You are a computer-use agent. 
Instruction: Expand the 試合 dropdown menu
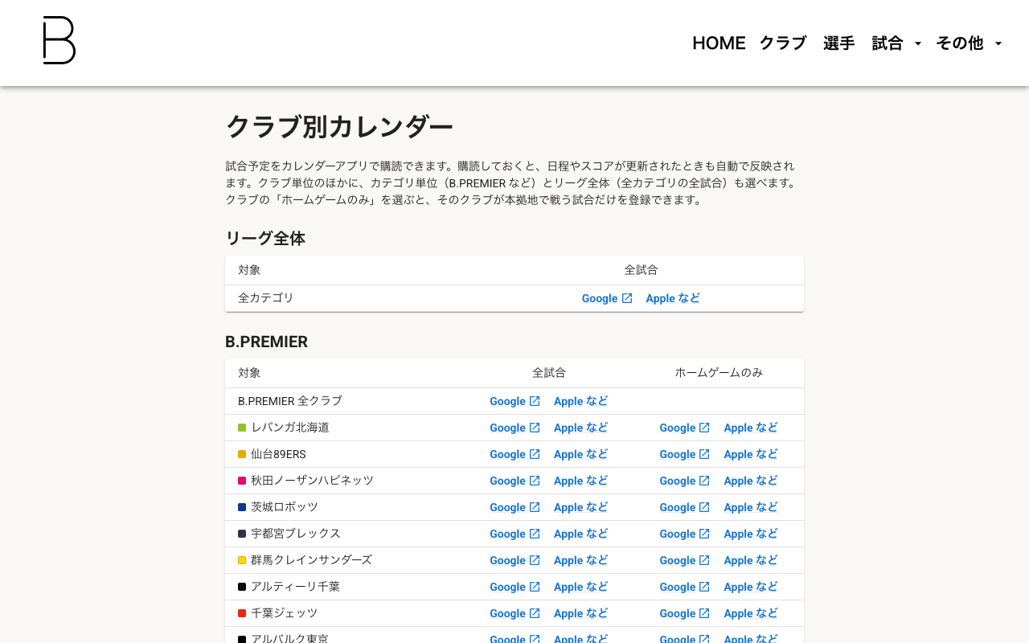point(896,43)
